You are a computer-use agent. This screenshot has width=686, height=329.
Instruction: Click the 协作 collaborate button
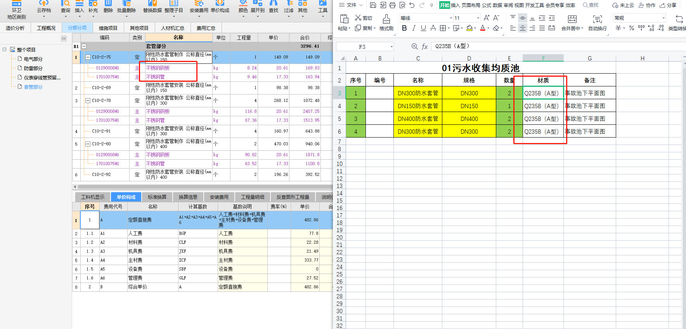(x=647, y=5)
